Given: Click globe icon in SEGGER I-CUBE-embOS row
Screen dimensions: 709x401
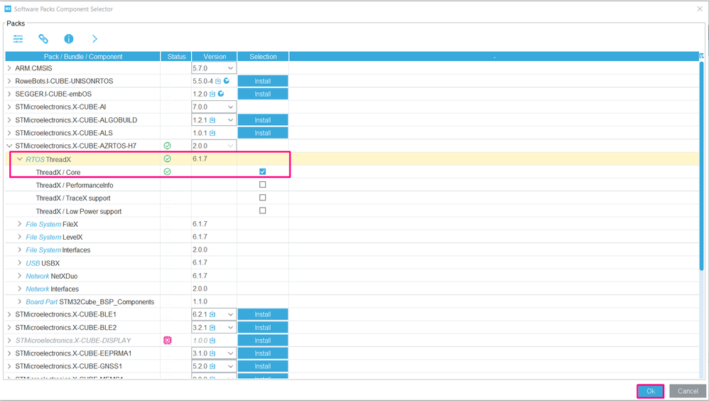Looking at the screenshot, I should click(221, 94).
